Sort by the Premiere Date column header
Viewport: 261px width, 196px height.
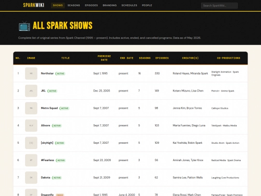click(104, 58)
